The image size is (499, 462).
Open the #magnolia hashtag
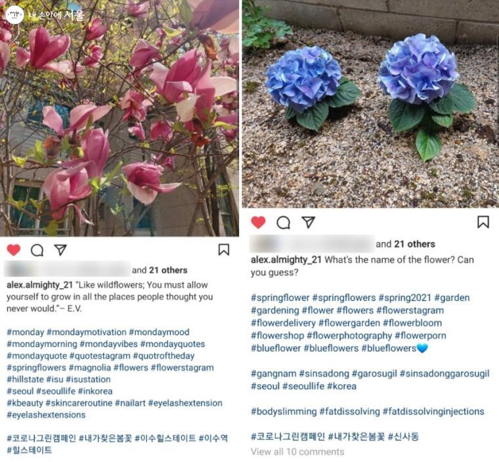click(90, 367)
